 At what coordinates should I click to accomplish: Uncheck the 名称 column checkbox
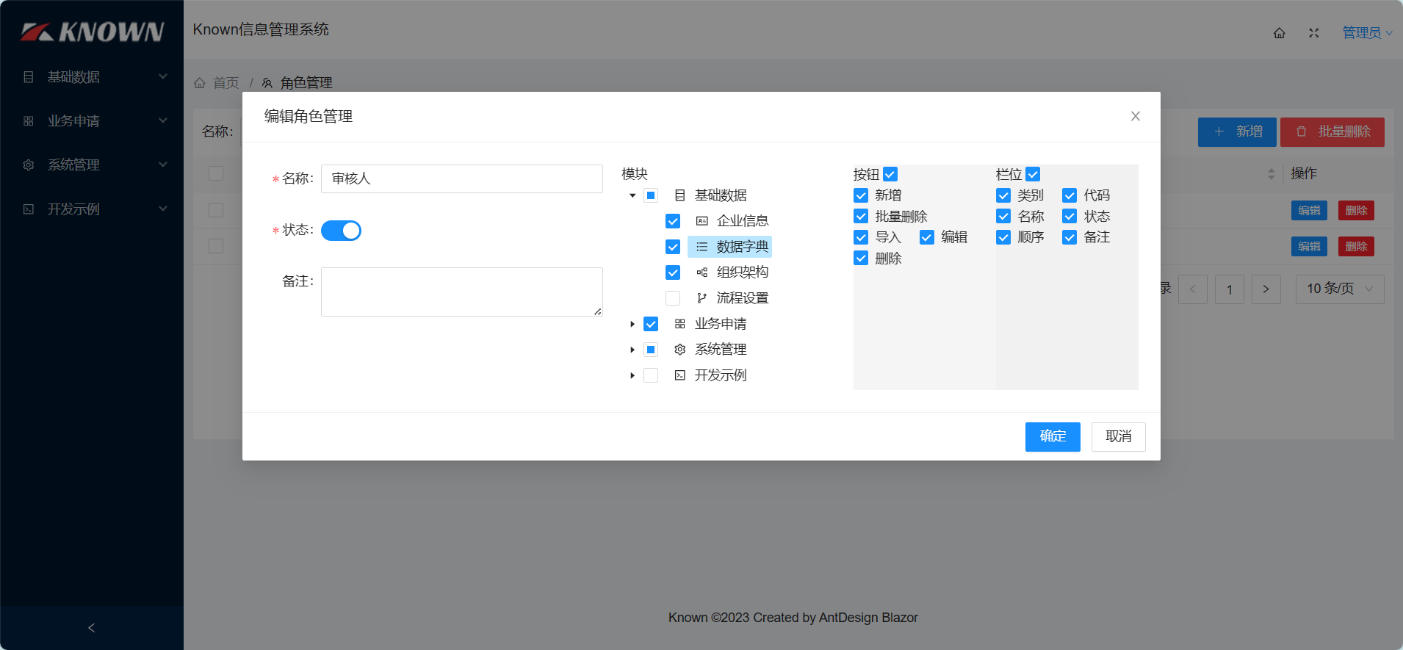point(1003,216)
